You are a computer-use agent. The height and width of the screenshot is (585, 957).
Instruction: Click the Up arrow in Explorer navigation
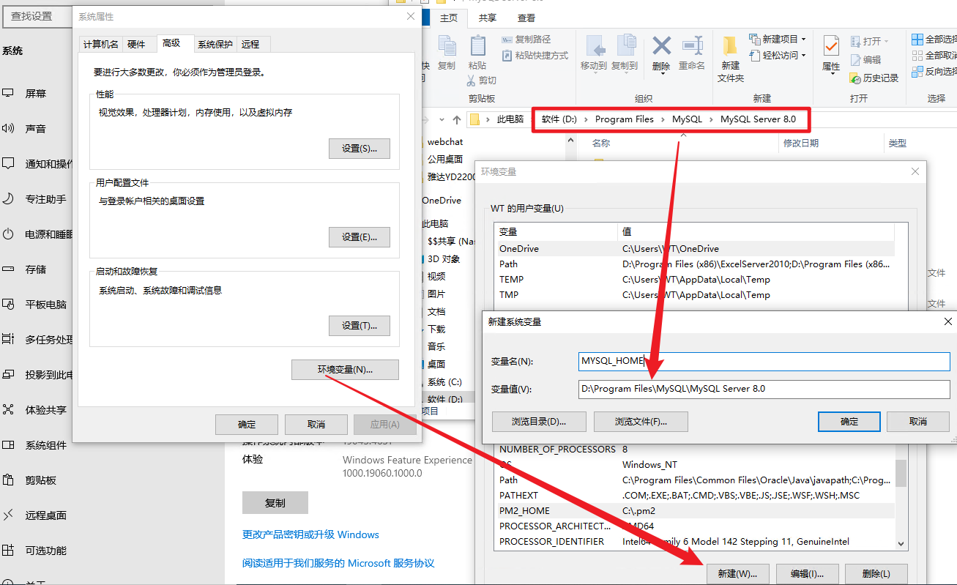(457, 119)
